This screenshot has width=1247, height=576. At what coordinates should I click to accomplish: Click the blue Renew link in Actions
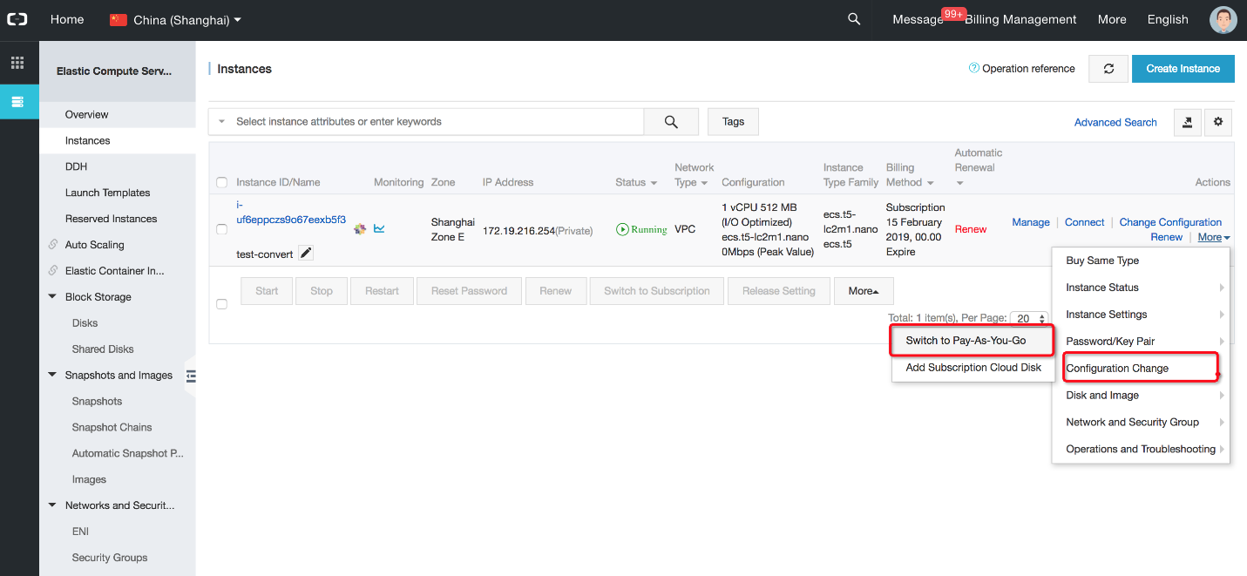point(1166,237)
